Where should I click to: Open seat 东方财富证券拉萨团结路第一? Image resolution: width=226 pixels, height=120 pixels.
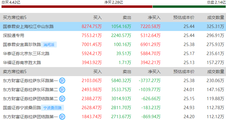(30, 117)
